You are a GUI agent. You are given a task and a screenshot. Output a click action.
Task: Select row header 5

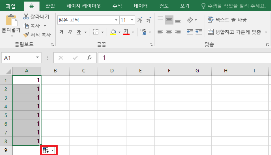point(6,115)
